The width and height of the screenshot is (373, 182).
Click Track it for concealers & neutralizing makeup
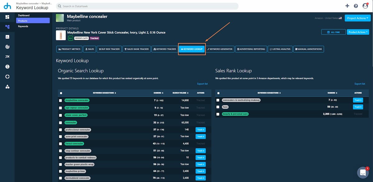click(358, 100)
